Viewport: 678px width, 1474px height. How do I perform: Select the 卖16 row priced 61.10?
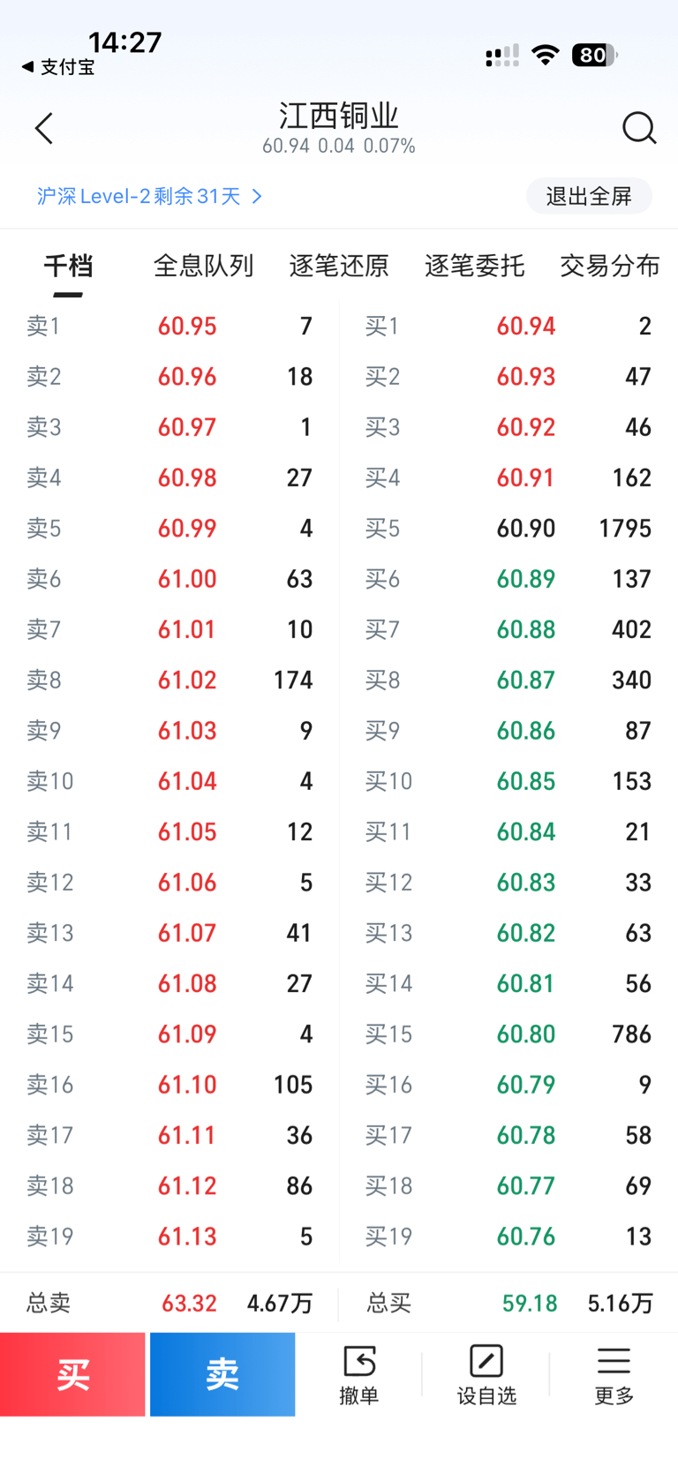[169, 1085]
